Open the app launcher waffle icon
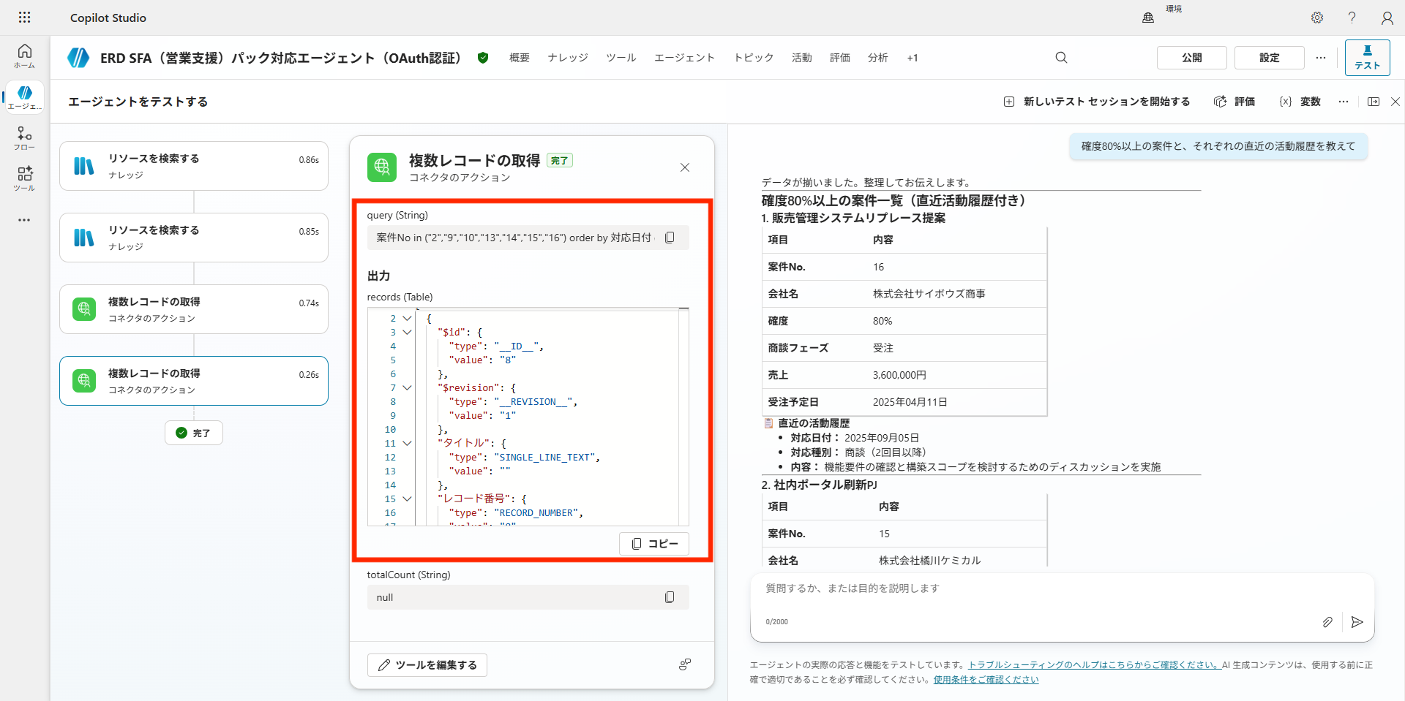The image size is (1405, 701). tap(24, 18)
